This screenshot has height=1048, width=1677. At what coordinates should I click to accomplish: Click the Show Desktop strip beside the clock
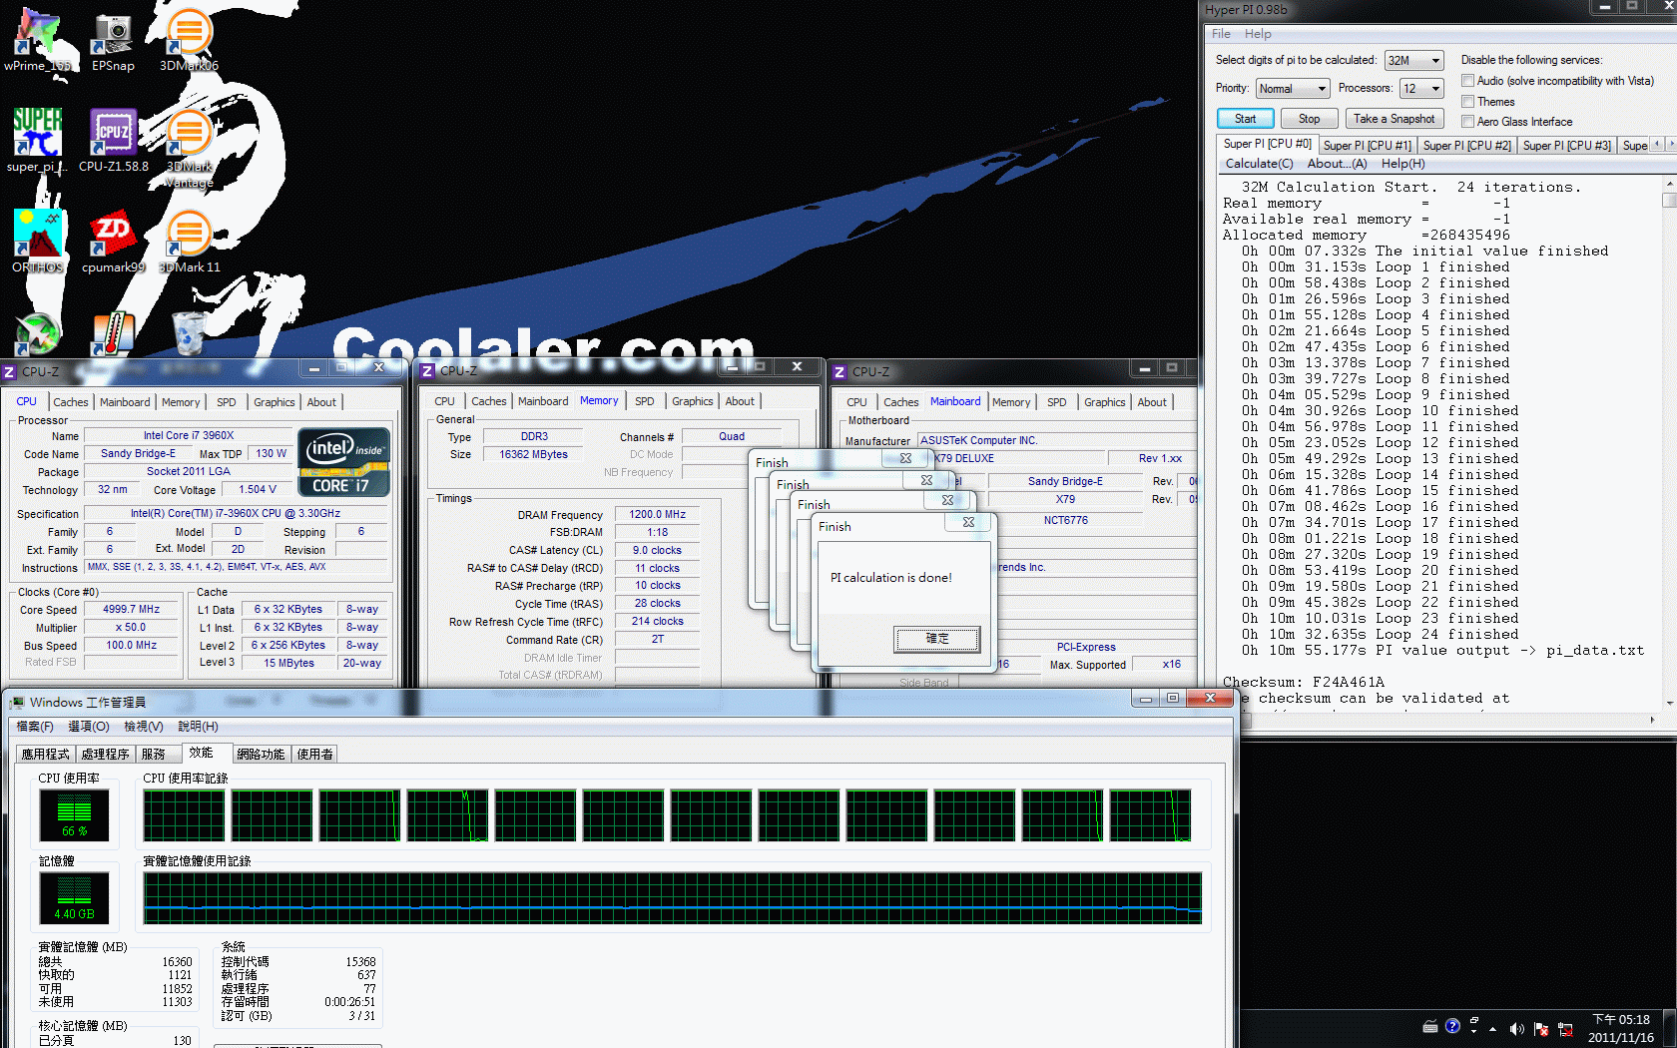click(x=1669, y=1028)
